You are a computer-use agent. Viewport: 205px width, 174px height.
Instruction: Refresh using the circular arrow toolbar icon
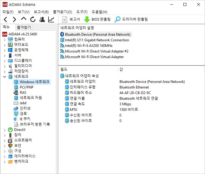click(33, 19)
